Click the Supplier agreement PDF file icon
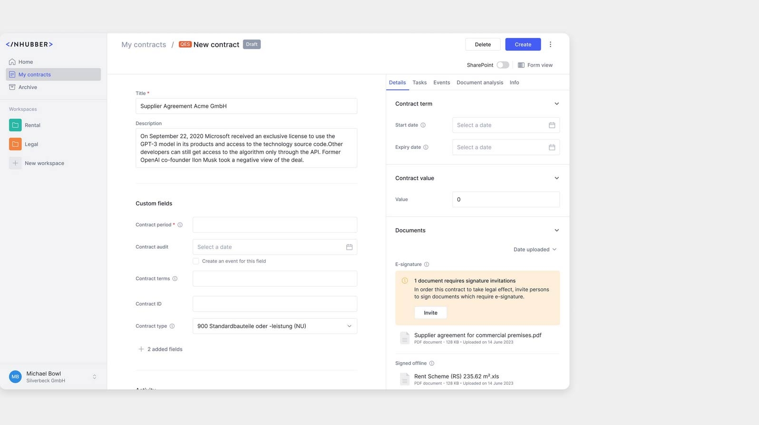Image resolution: width=759 pixels, height=425 pixels. [x=405, y=338]
